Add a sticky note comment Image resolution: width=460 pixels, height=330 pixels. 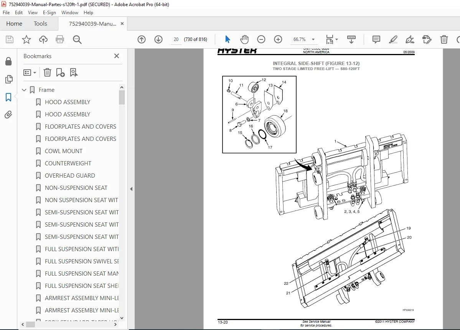tap(376, 39)
